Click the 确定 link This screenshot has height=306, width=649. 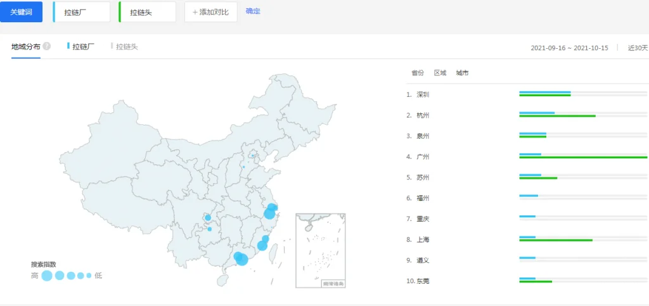253,11
